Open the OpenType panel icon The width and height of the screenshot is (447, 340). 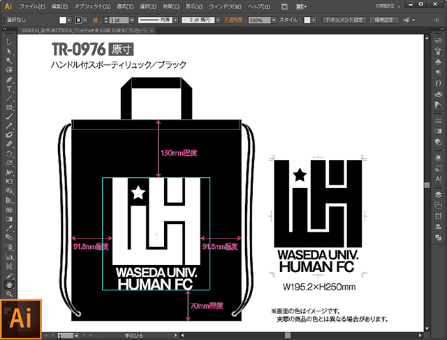[x=438, y=83]
